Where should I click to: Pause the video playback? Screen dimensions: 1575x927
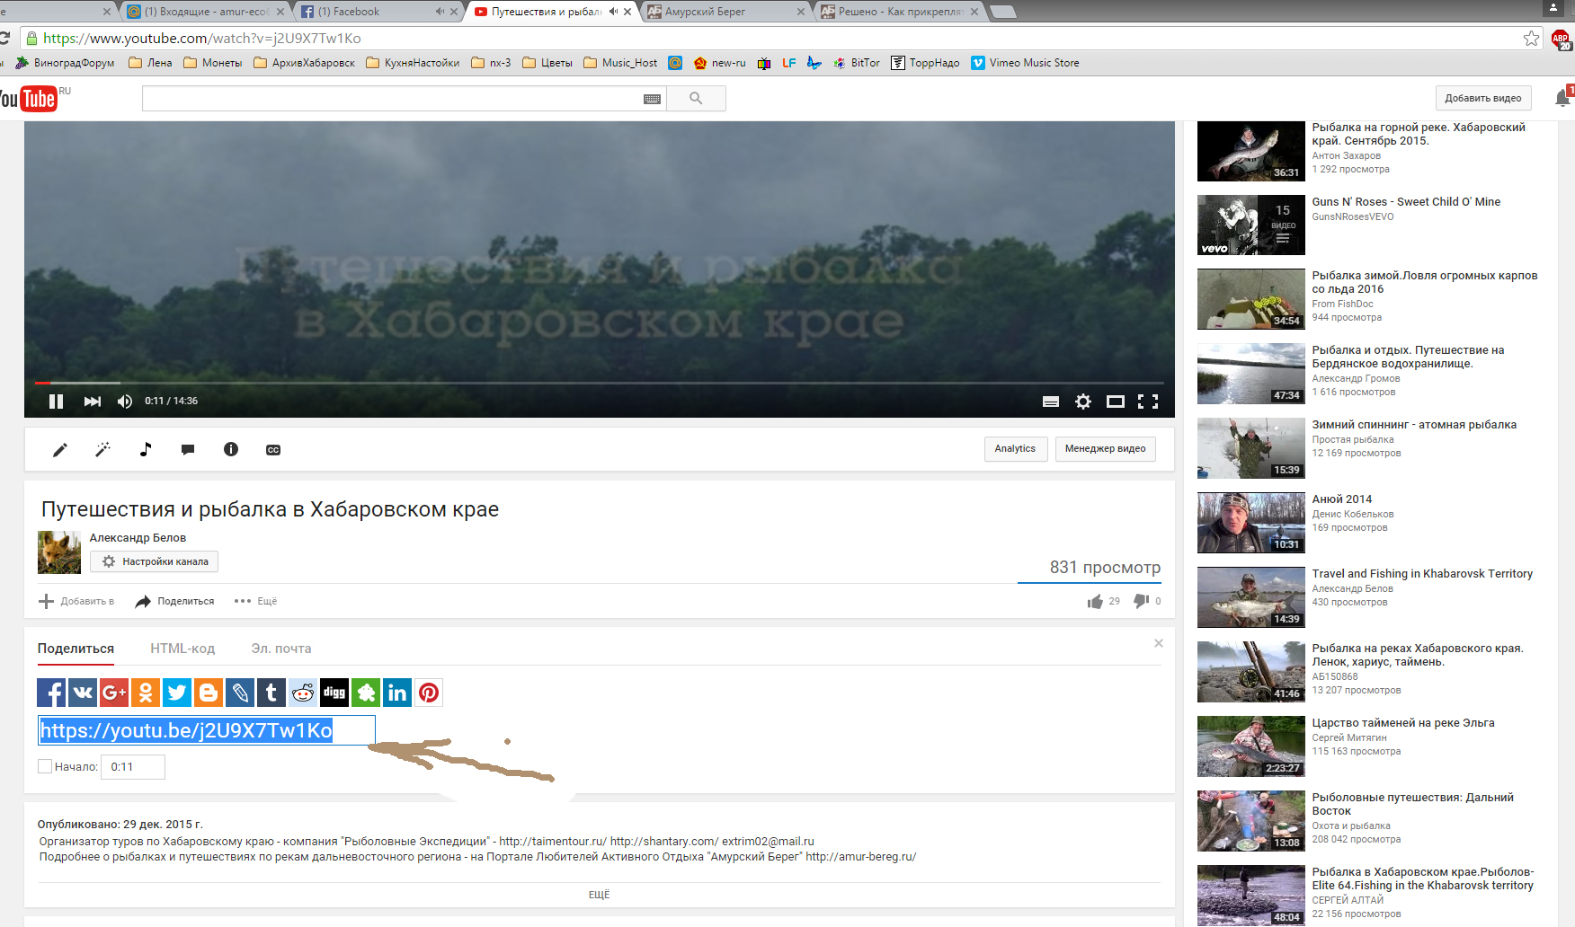pyautogui.click(x=56, y=402)
